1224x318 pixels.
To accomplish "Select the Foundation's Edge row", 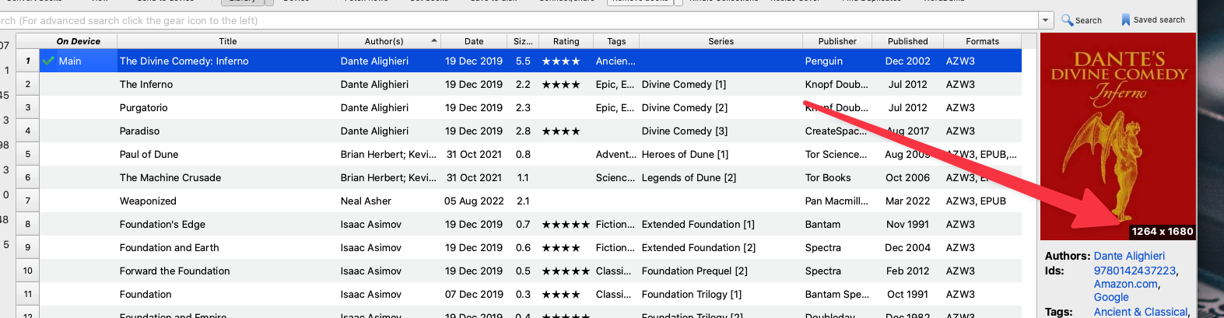I will pos(163,224).
